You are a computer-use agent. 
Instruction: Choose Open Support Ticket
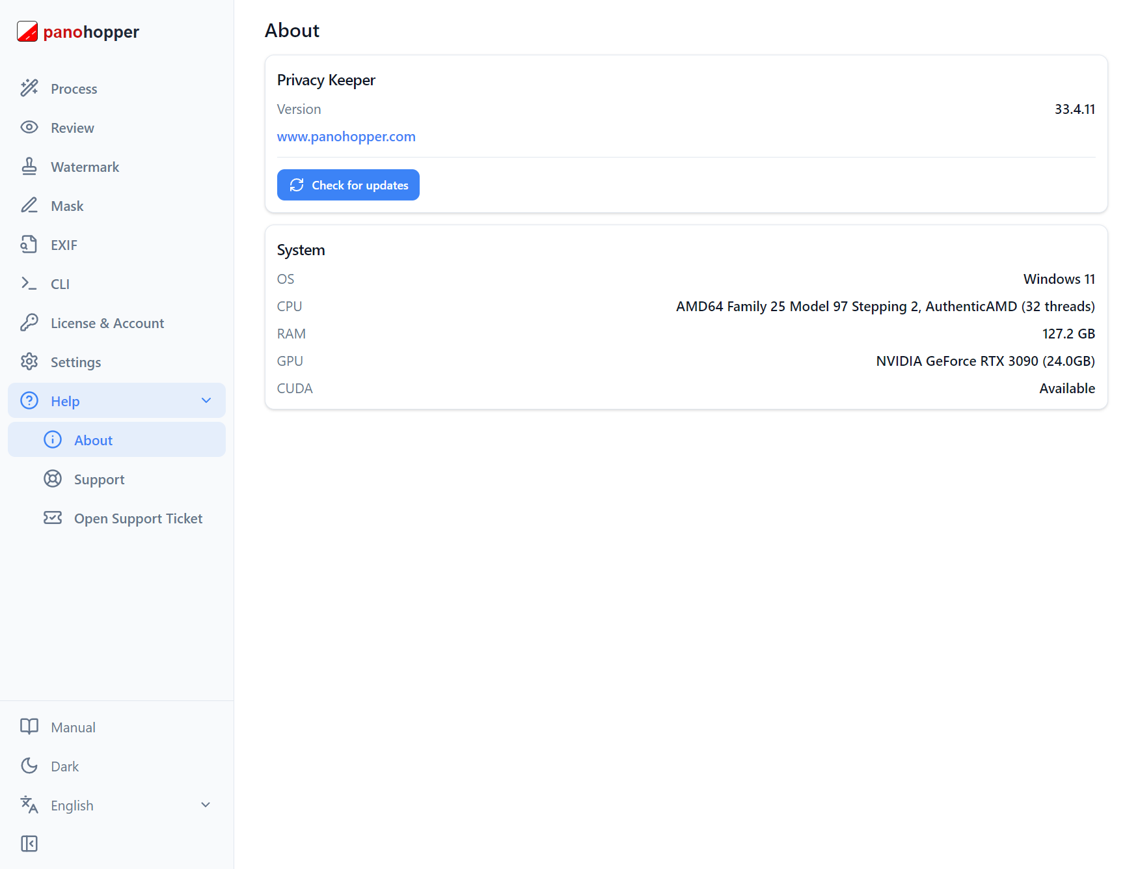[x=116, y=517]
